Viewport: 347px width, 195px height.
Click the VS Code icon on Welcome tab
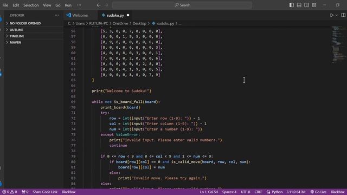click(x=69, y=15)
